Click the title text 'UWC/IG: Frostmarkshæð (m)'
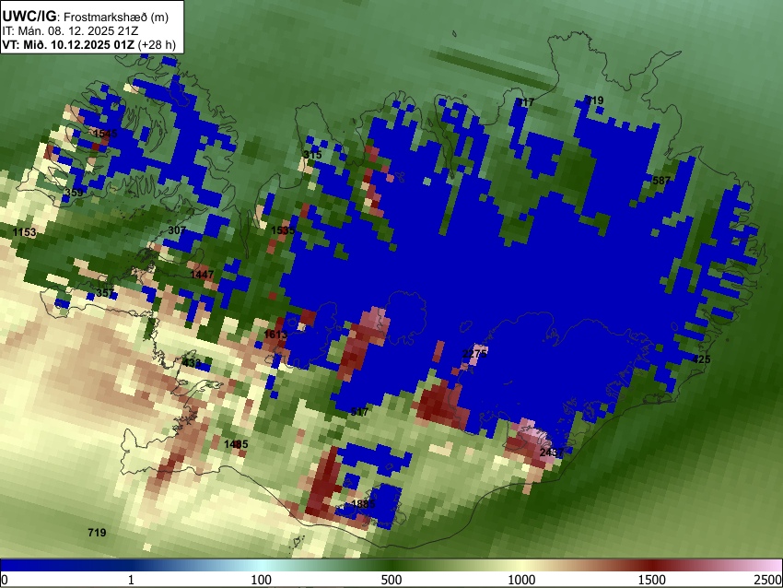The height and width of the screenshot is (588, 783). click(86, 17)
